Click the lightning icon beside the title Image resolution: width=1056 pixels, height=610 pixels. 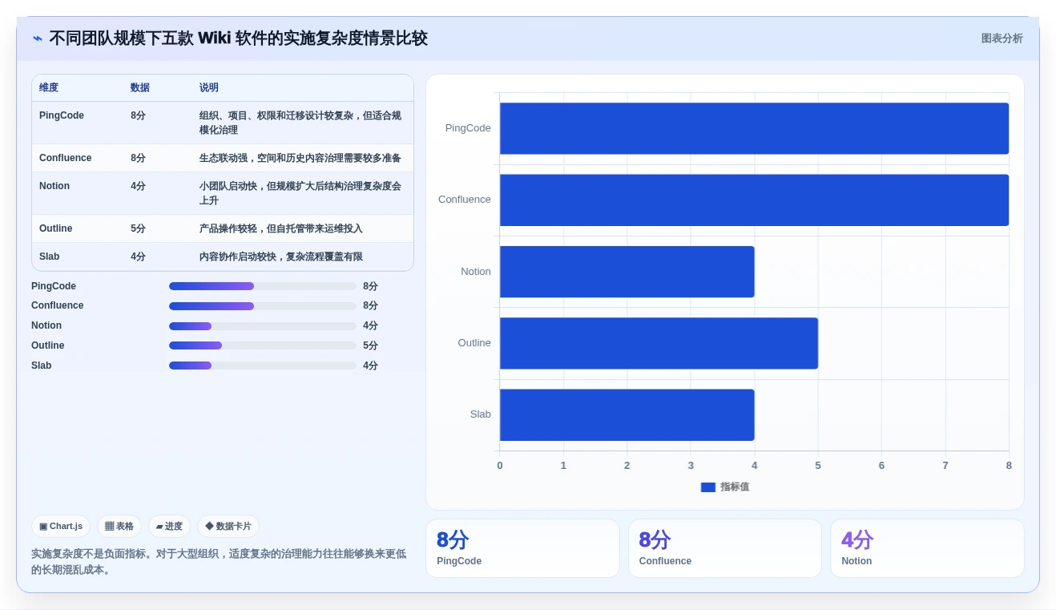coord(37,38)
